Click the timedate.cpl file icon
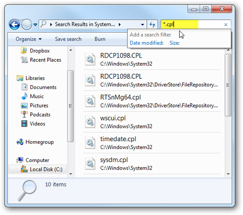Image resolution: width=243 pixels, height=215 pixels. pos(90,143)
